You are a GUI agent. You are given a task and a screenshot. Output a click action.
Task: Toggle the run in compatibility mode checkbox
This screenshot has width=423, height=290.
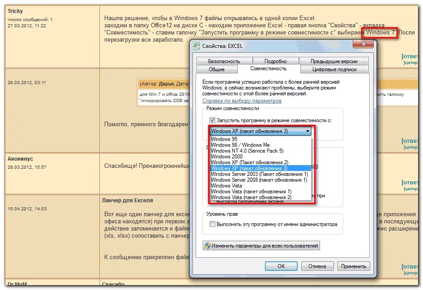tap(212, 120)
